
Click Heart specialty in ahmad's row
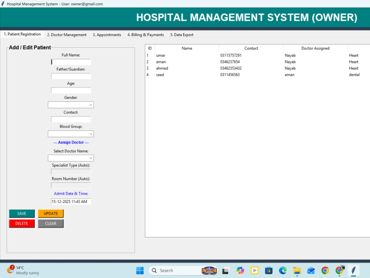[x=353, y=68]
